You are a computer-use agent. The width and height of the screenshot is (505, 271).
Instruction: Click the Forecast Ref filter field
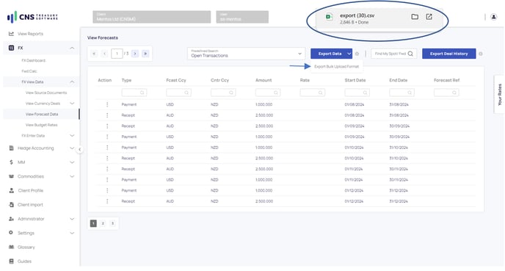(446, 93)
